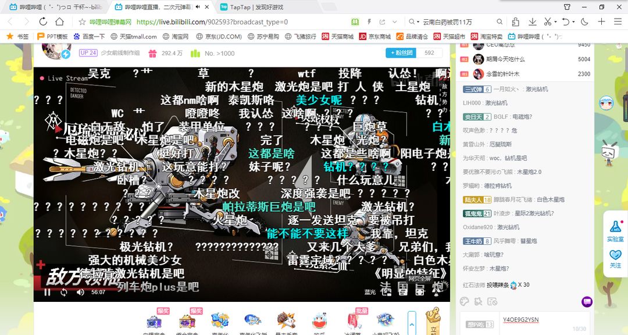Viewport: 628px width, 335px height.
Task: Reload the page with browser refresh button
Action: [43, 22]
